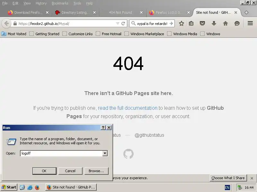The width and height of the screenshot is (257, 192).
Task: Expand the Open combo box dropdown
Action: [105, 153]
